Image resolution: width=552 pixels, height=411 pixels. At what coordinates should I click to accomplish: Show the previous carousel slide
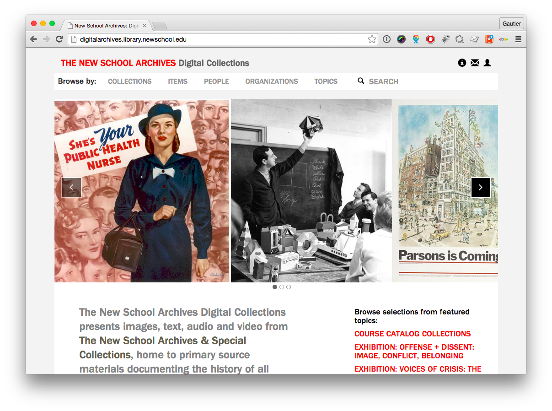click(71, 187)
